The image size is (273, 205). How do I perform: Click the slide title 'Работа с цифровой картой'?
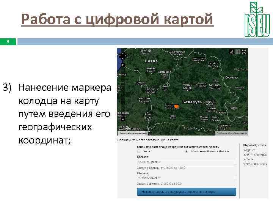pos(117,19)
